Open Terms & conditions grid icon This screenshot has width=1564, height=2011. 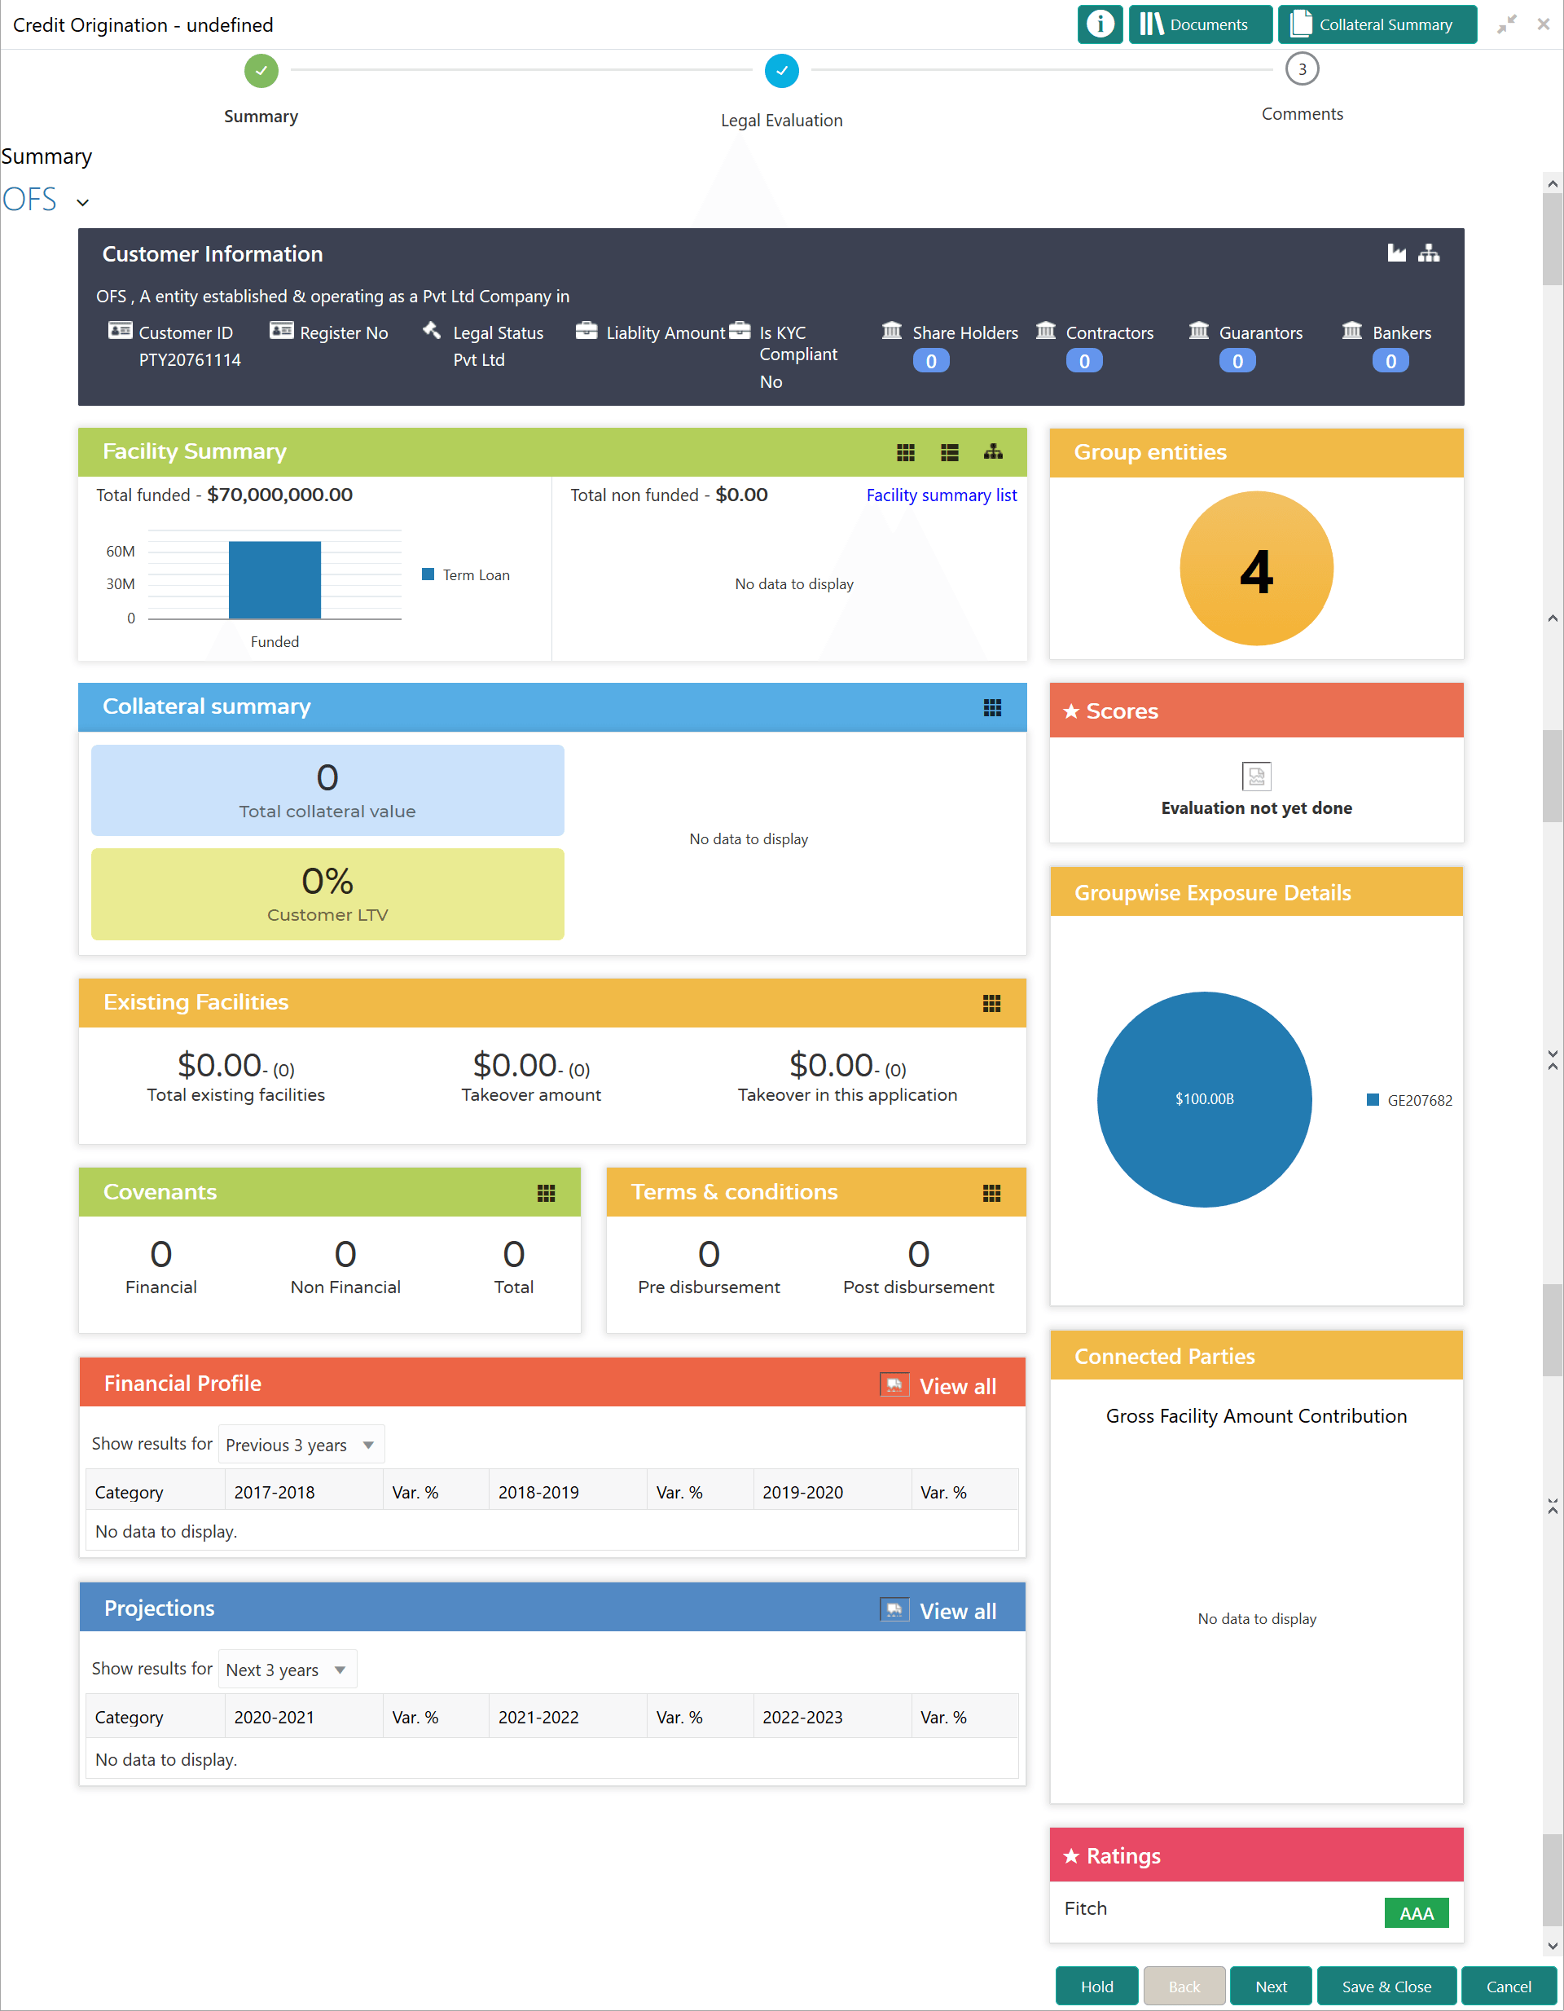(x=991, y=1194)
